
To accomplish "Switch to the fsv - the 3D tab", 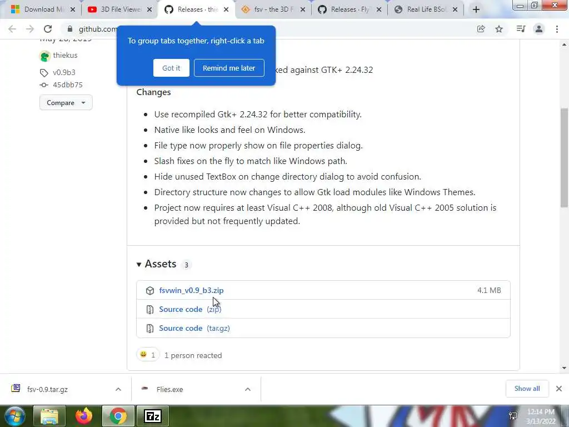I will [273, 10].
